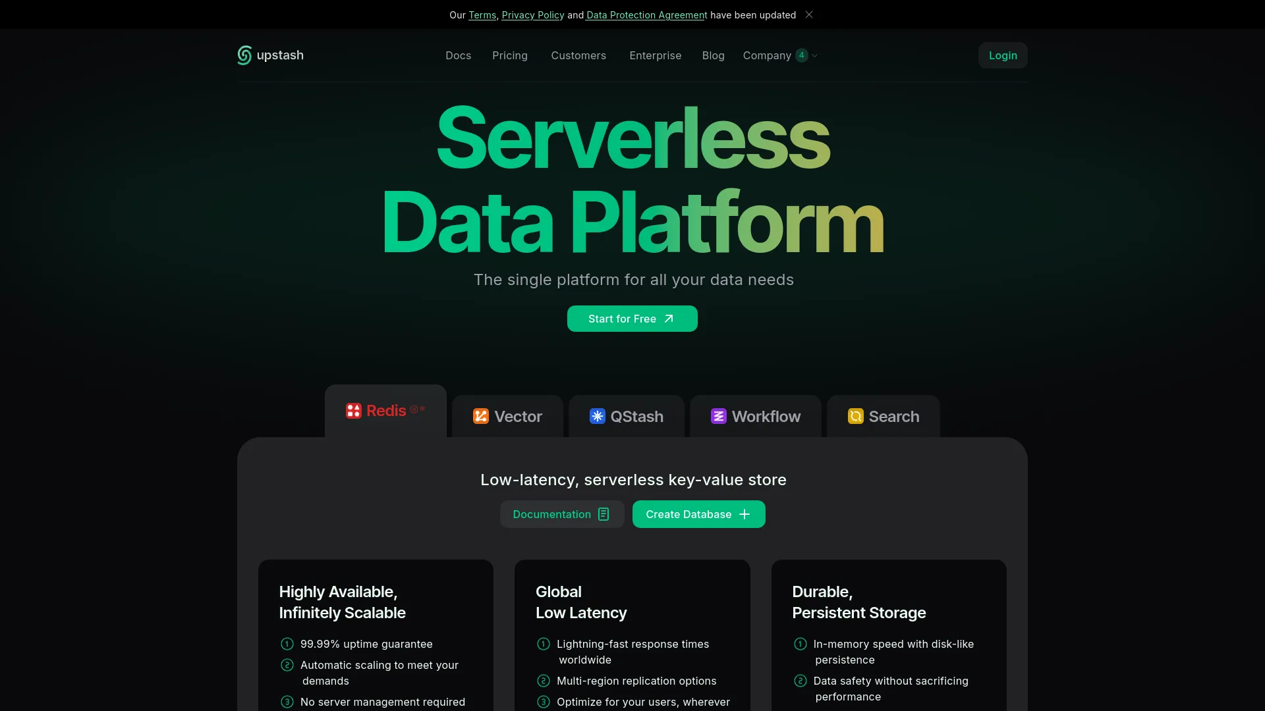This screenshot has height=711, width=1265.
Task: Click the 'Durable, Persistent Storage' heading
Action: point(858,602)
